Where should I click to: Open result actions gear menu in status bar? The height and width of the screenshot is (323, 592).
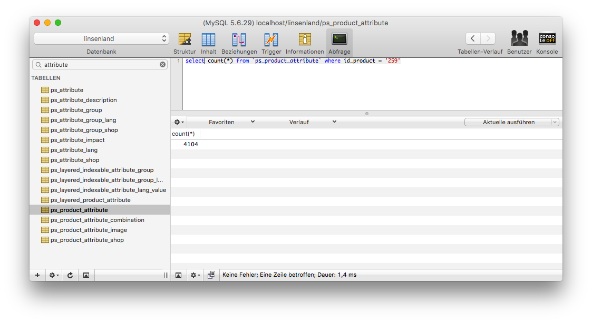pos(195,275)
